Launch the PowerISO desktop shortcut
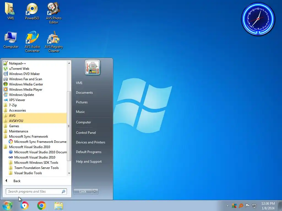This screenshot has height=211, width=282. click(x=32, y=11)
